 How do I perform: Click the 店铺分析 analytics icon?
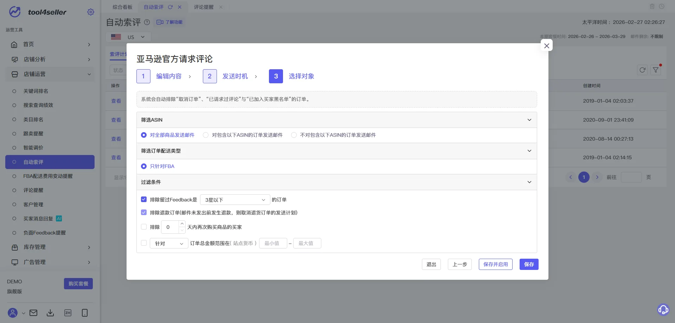coord(14,59)
